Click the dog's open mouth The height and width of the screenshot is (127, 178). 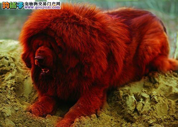click(x=45, y=71)
